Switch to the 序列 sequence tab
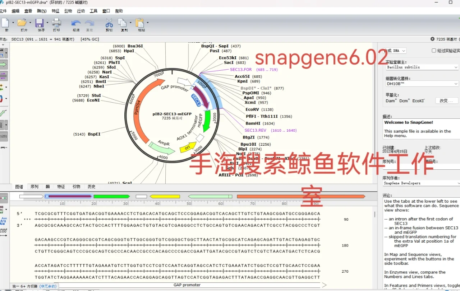Image resolution: width=460 pixels, height=291 pixels. pyautogui.click(x=34, y=187)
